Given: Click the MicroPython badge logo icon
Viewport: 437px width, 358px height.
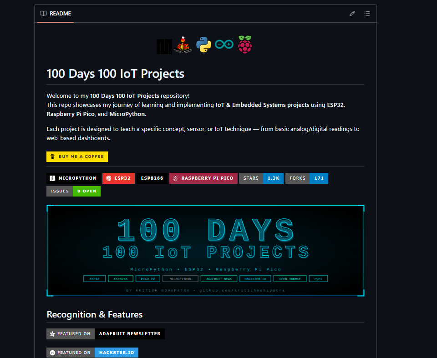Looking at the screenshot, I should (x=52, y=178).
